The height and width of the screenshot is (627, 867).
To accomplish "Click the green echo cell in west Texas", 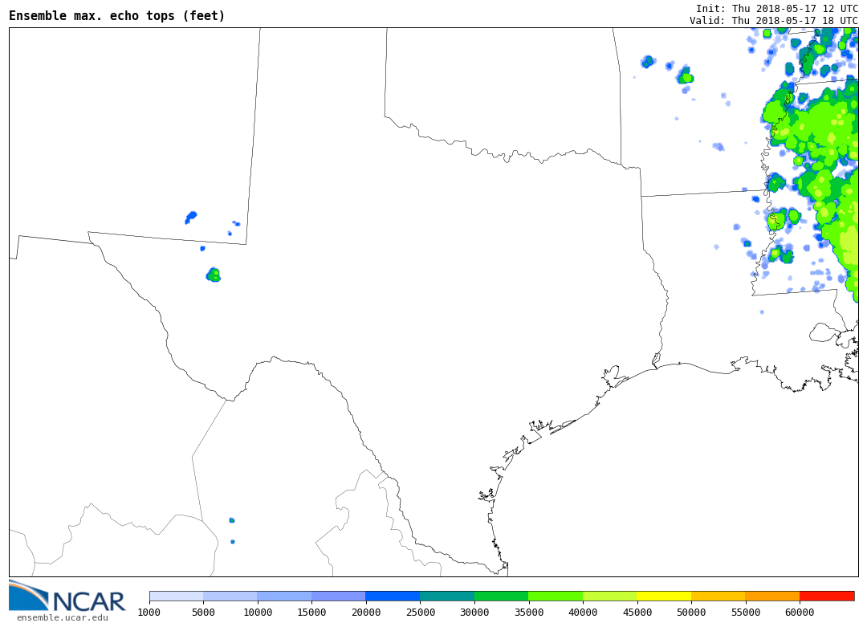I will pos(214,275).
